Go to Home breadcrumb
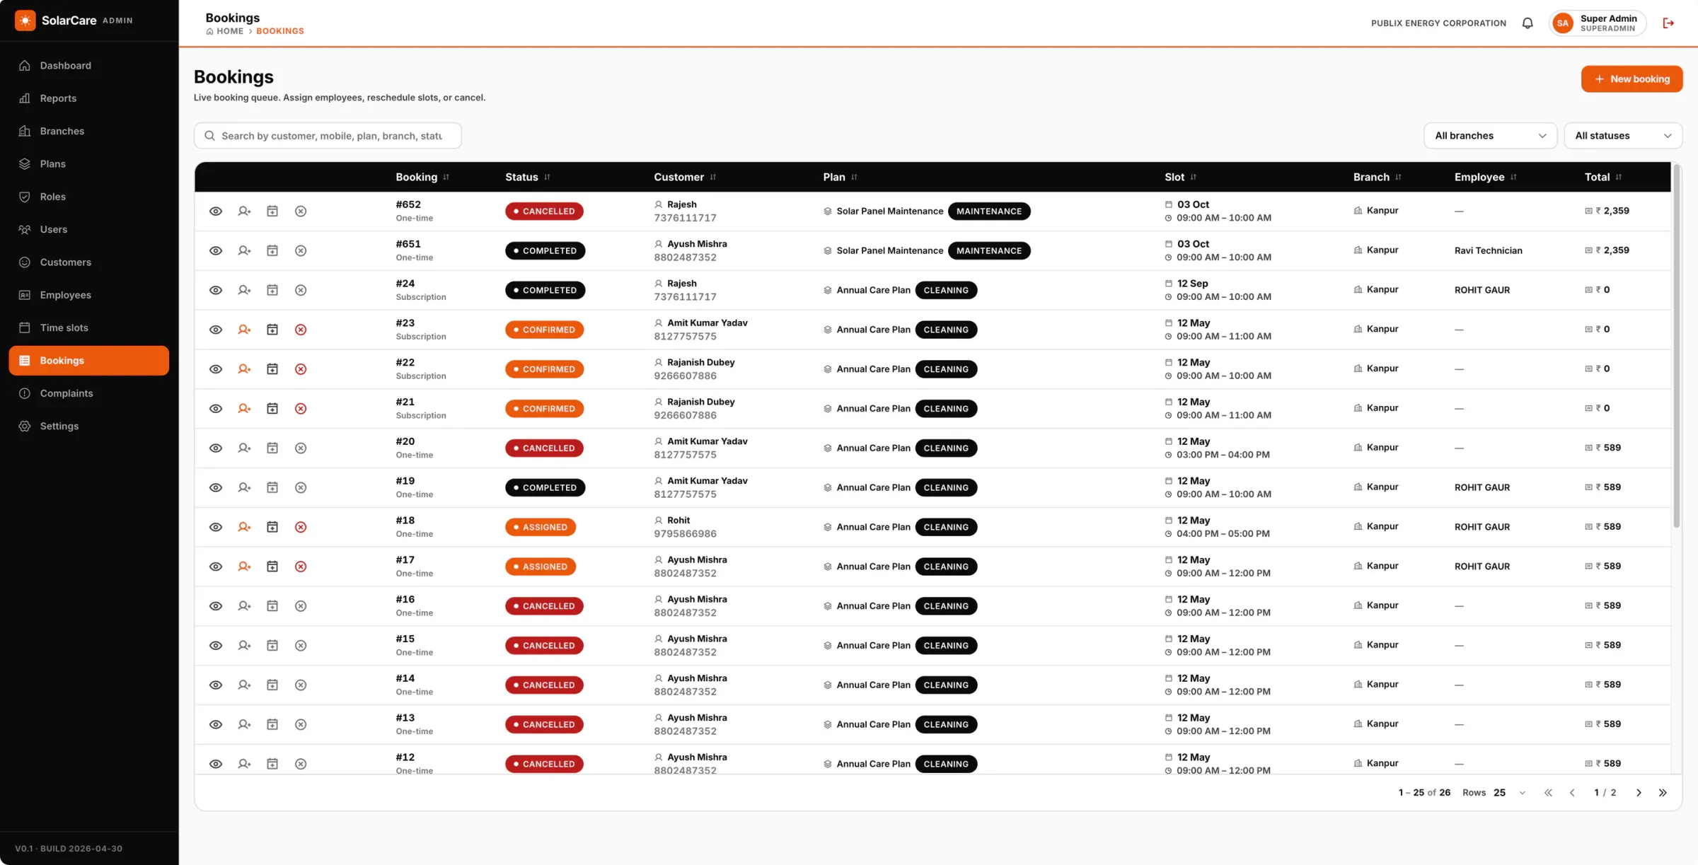Screen dimensions: 1698x865 click(x=225, y=31)
